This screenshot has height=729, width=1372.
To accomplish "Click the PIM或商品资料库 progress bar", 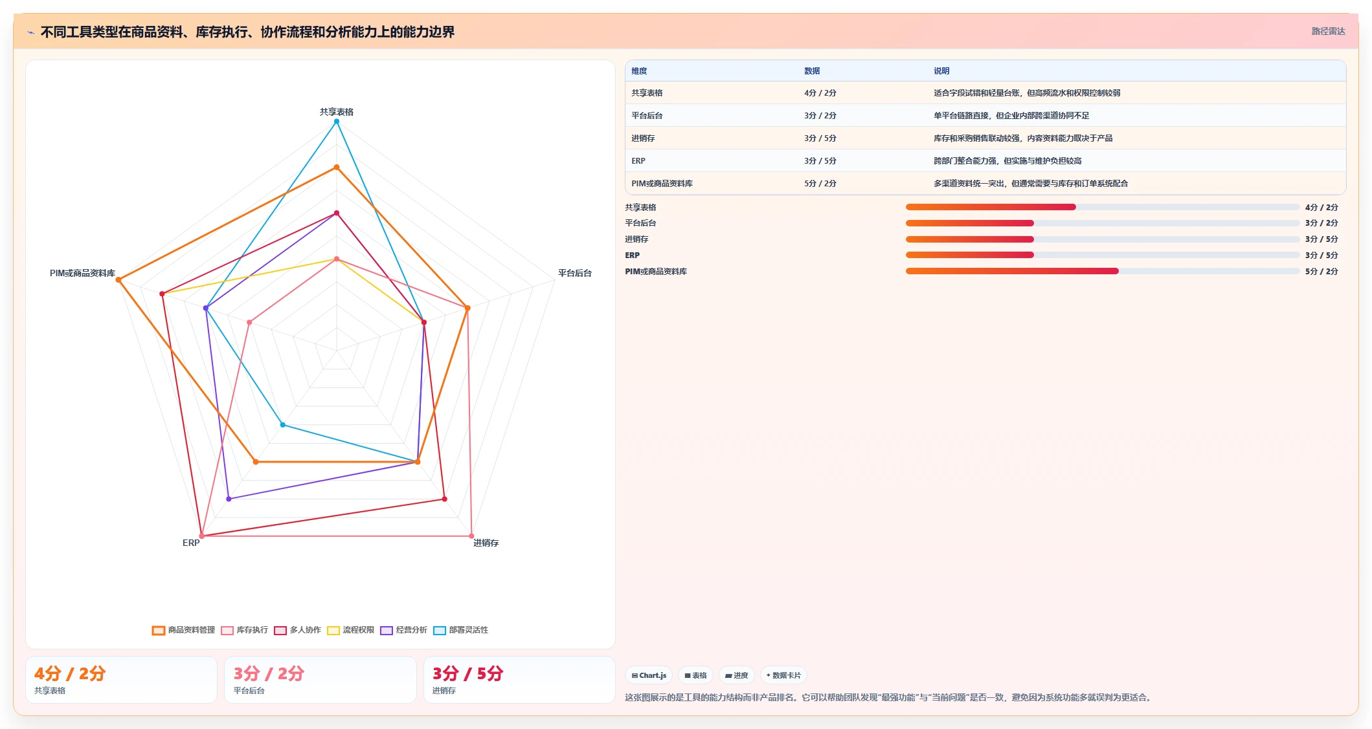I will (x=1102, y=271).
